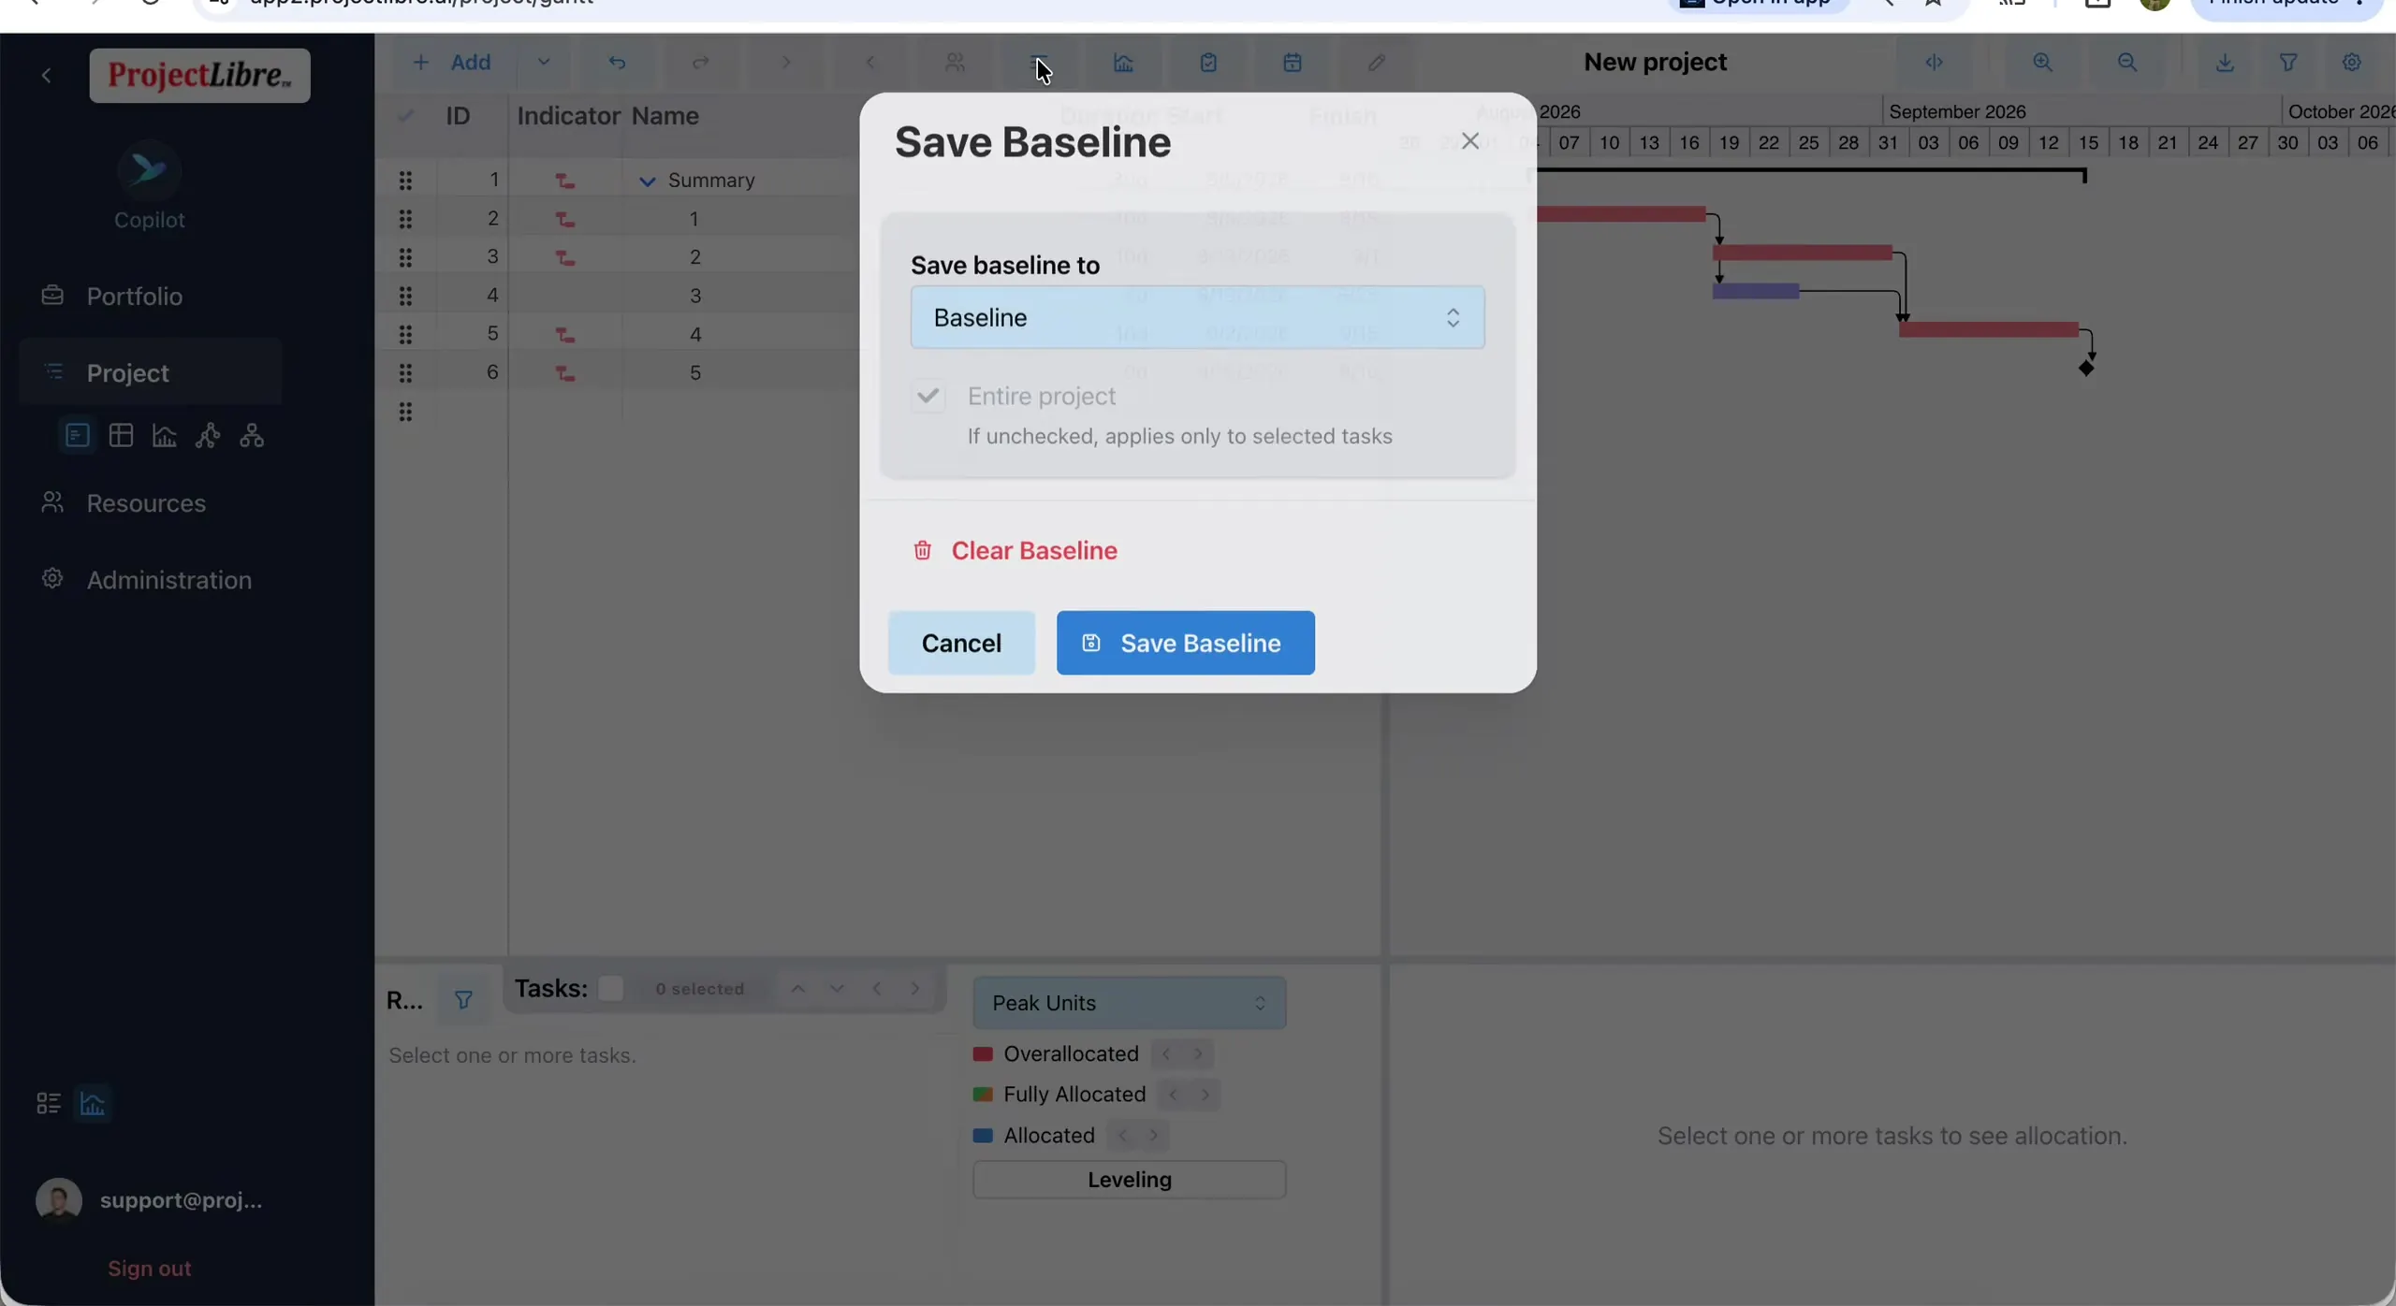Open the assign resources people icon
This screenshot has width=2396, height=1306.
point(955,63)
